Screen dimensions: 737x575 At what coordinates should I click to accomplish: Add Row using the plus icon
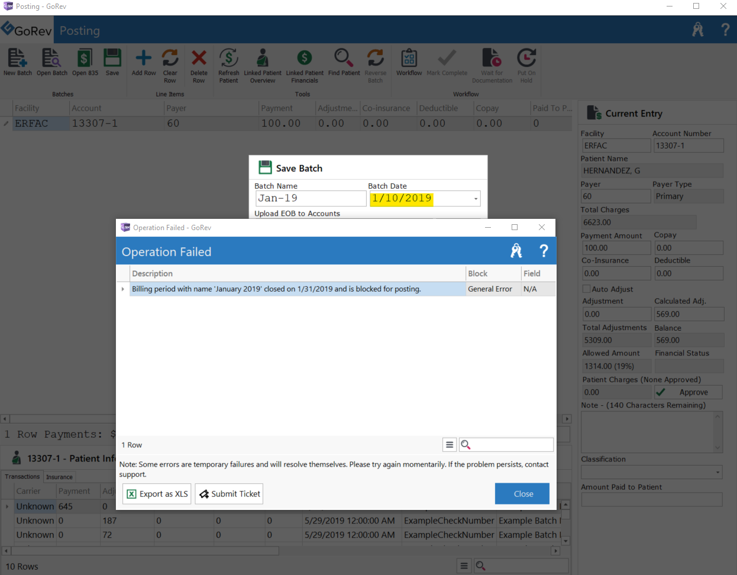tap(144, 58)
